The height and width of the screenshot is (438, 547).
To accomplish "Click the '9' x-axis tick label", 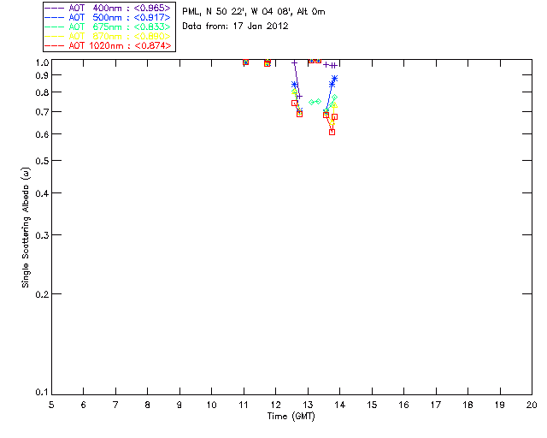I will pos(179,405).
